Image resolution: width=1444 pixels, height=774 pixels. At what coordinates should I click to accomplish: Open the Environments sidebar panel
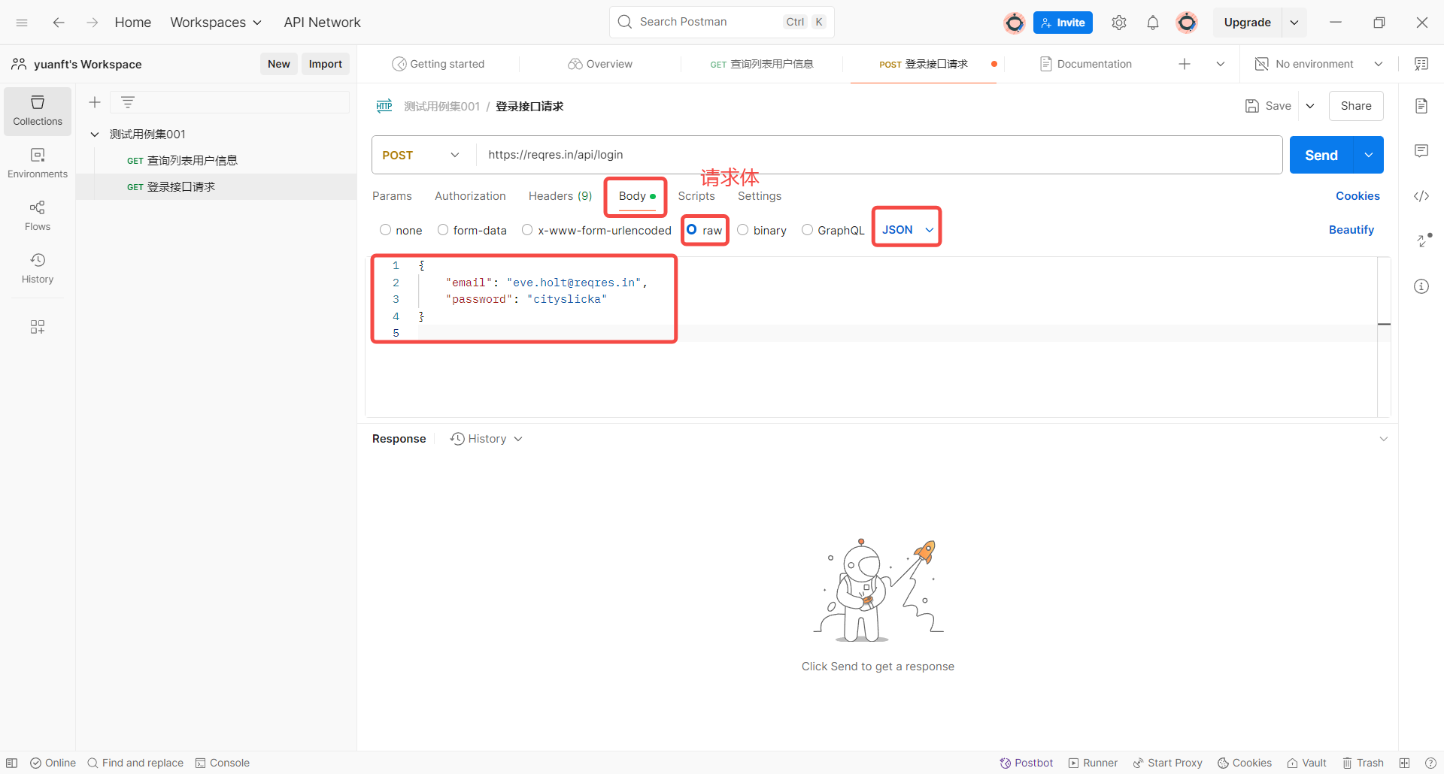38,163
